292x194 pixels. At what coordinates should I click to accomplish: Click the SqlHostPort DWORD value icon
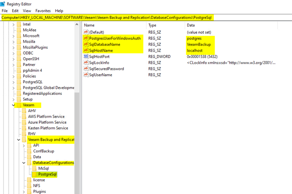86,57
